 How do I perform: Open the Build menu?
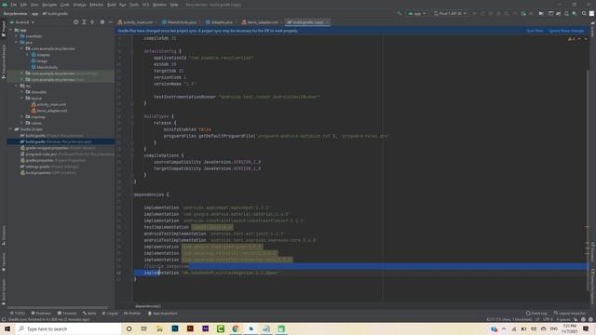(112, 5)
